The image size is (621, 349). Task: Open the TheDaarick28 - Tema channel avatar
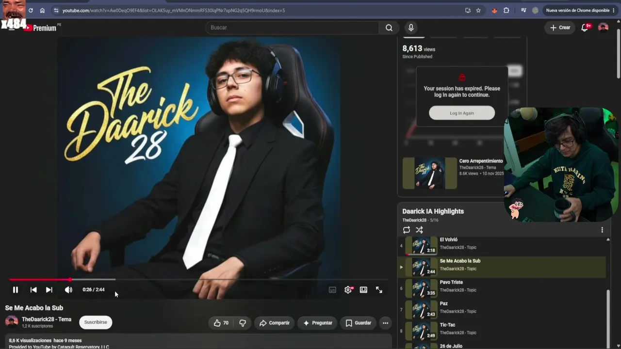(12, 322)
